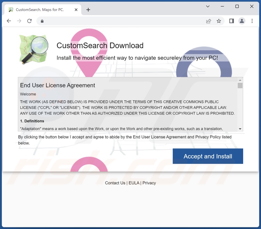Open a new tab with plus

88,10
